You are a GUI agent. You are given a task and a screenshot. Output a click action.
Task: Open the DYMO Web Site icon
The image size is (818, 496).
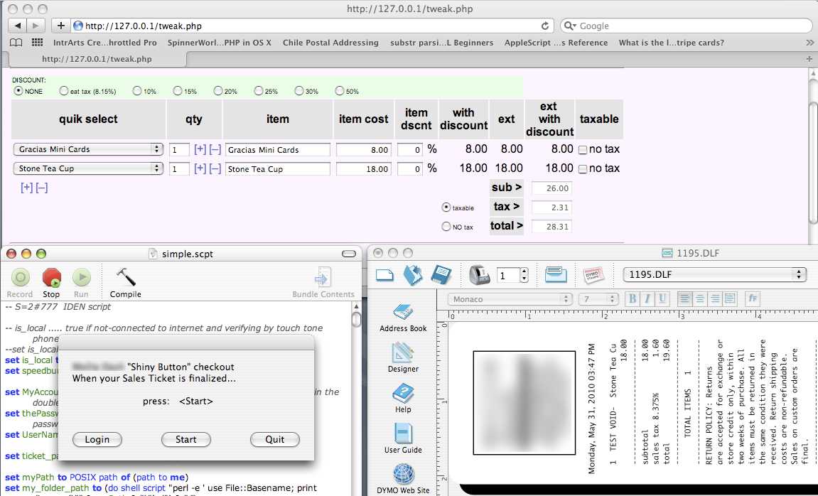pos(403,480)
